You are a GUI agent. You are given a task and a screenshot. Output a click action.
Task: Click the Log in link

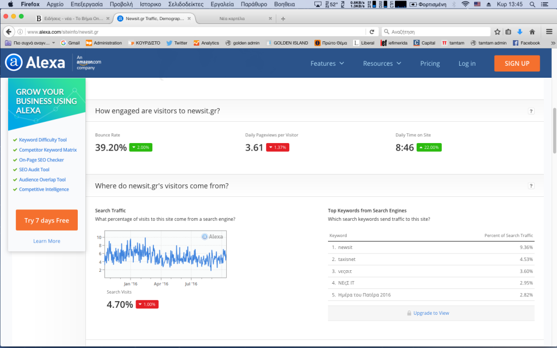(467, 63)
